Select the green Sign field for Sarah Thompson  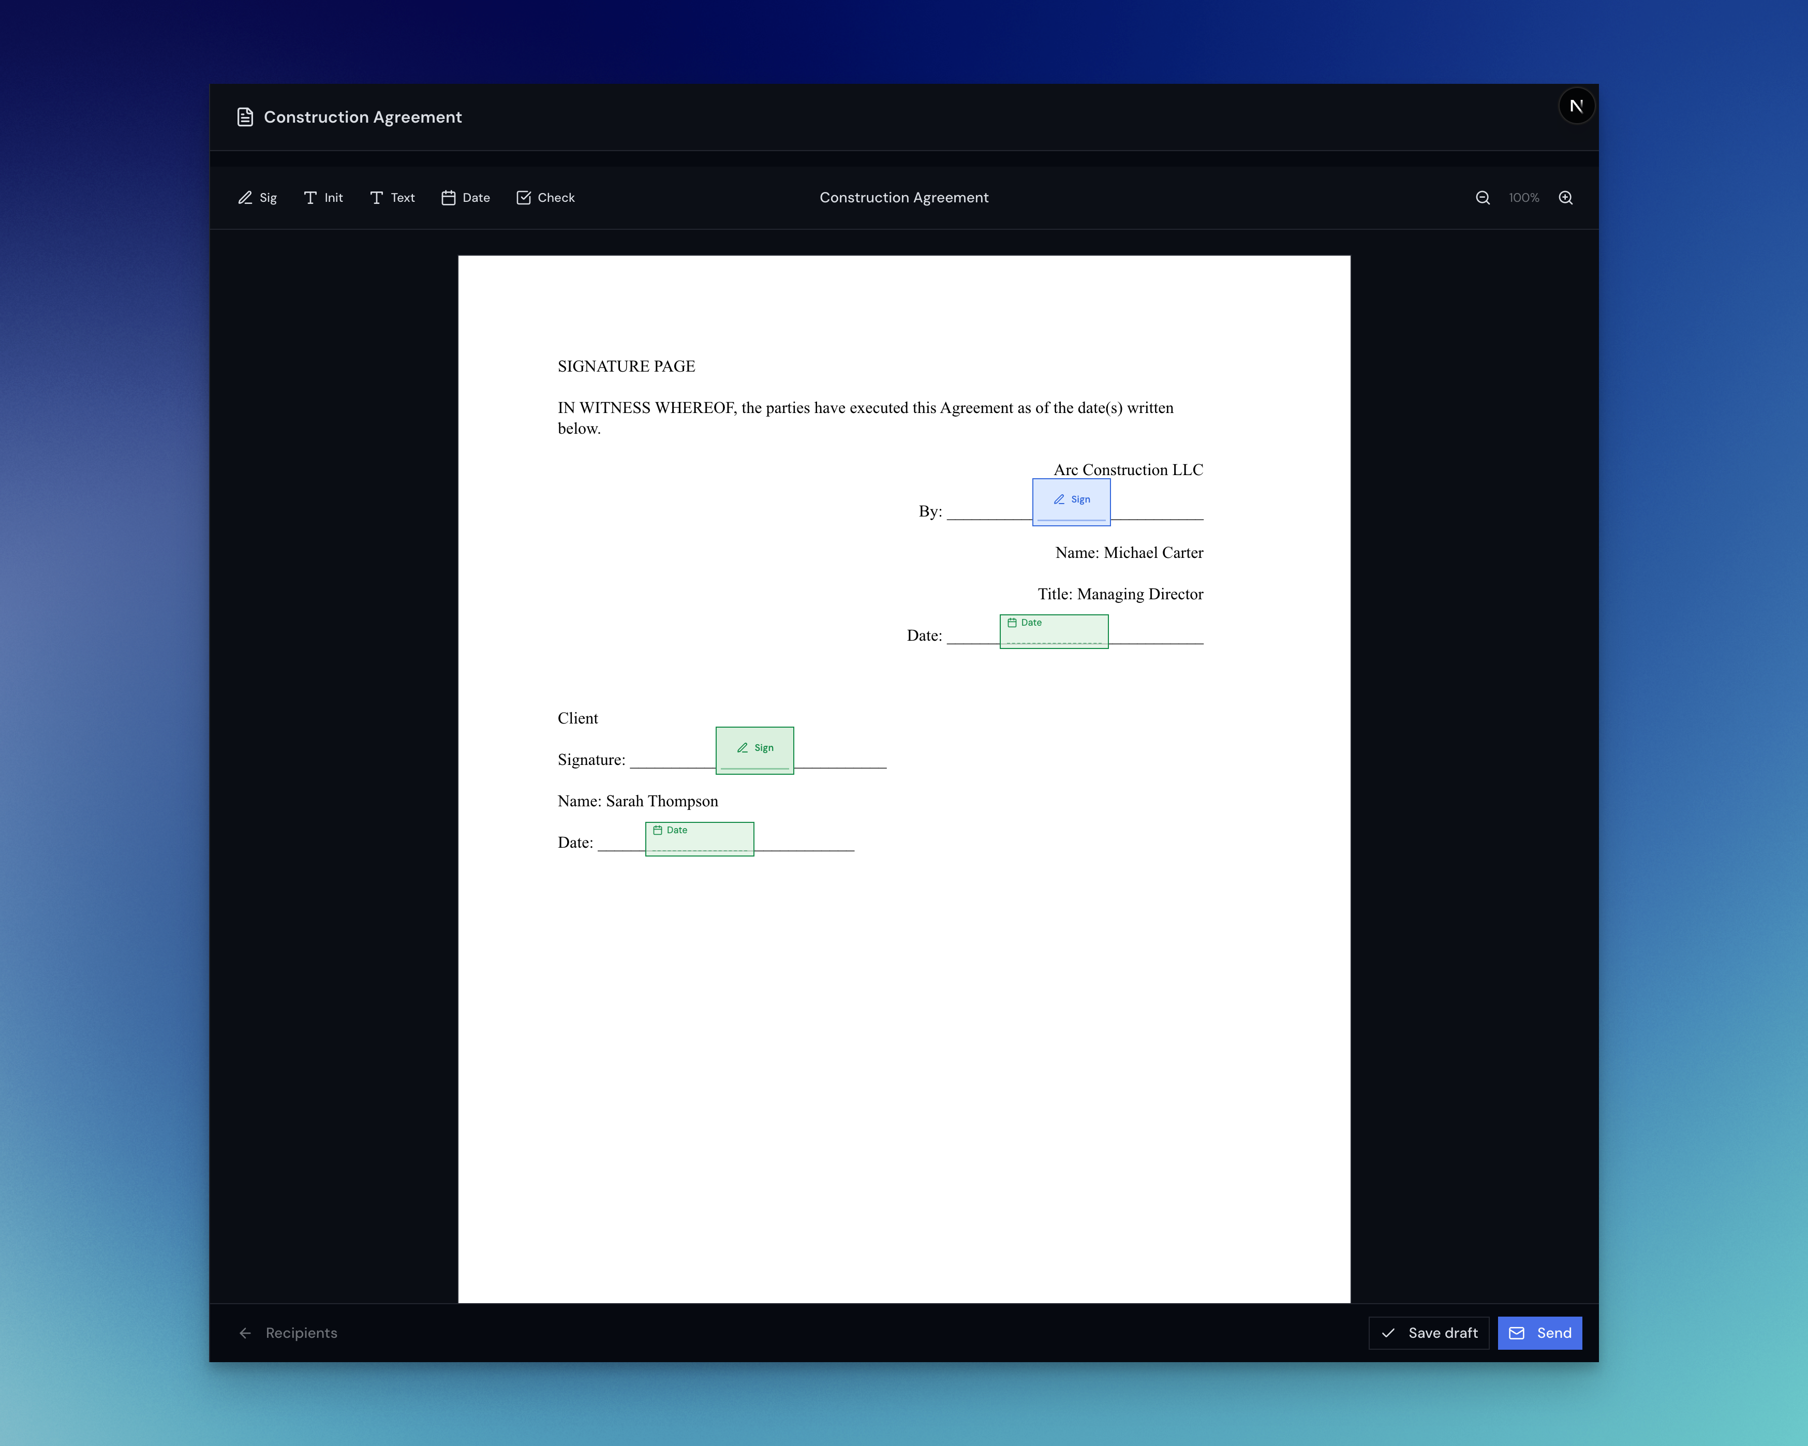click(x=755, y=749)
